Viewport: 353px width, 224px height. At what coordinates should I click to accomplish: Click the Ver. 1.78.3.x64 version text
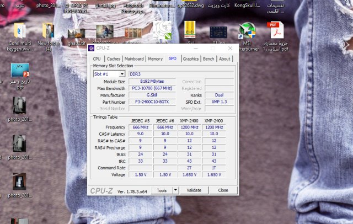[x=132, y=191]
